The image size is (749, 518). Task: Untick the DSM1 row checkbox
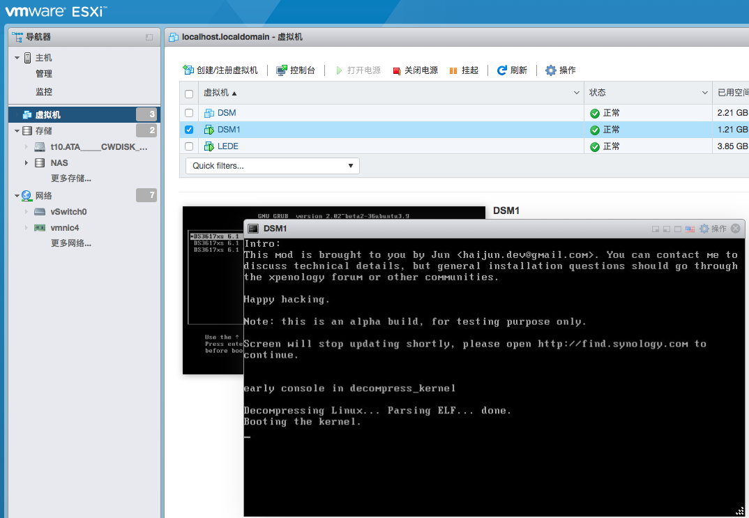coord(189,130)
